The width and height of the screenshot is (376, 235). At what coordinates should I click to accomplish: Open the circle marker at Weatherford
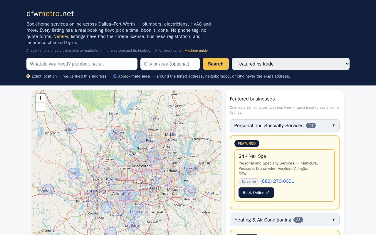[48, 189]
